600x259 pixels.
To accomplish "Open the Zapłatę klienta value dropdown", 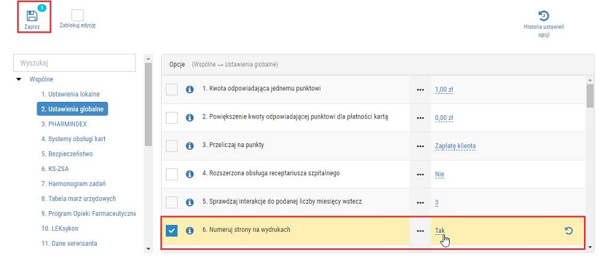I will (x=456, y=146).
